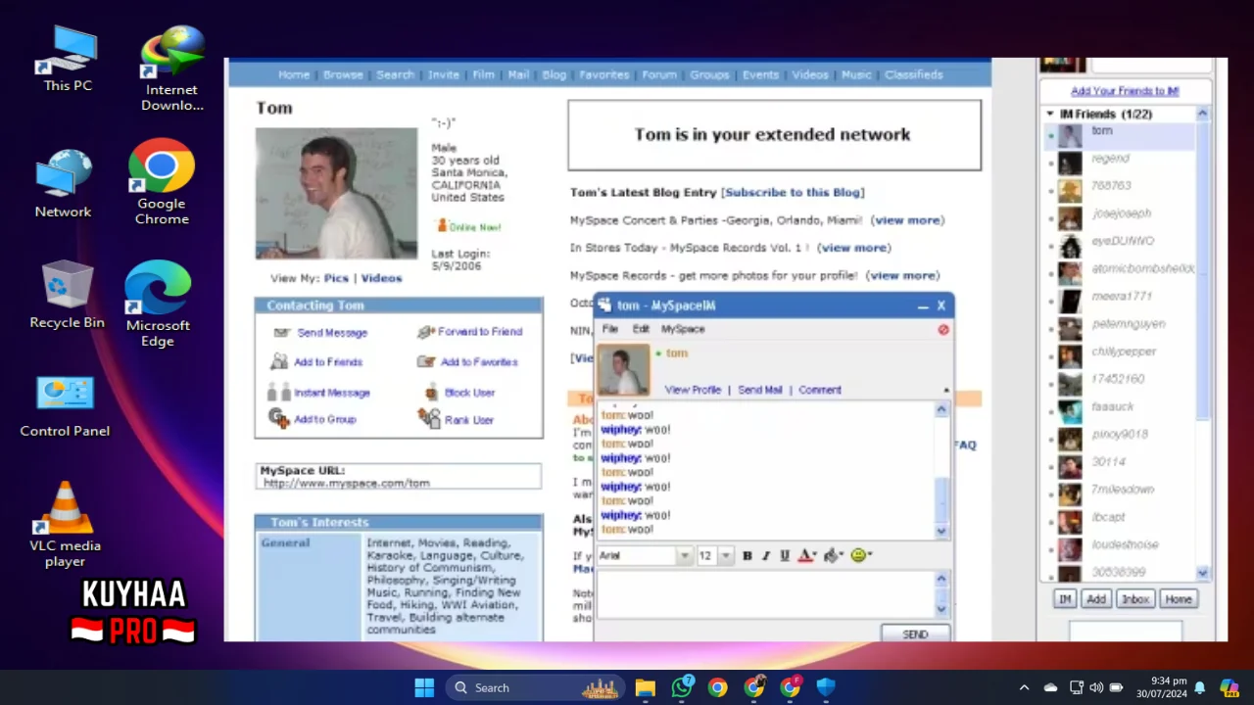The image size is (1254, 705).
Task: Click the View Profile link
Action: (x=693, y=390)
